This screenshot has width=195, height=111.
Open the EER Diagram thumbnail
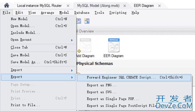114,48
